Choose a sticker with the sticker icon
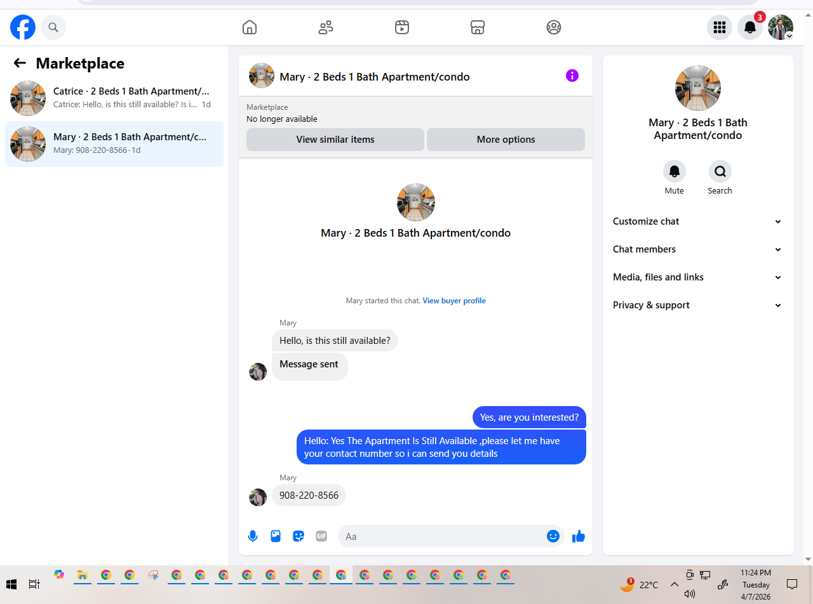Viewport: 813px width, 604px height. 299,536
